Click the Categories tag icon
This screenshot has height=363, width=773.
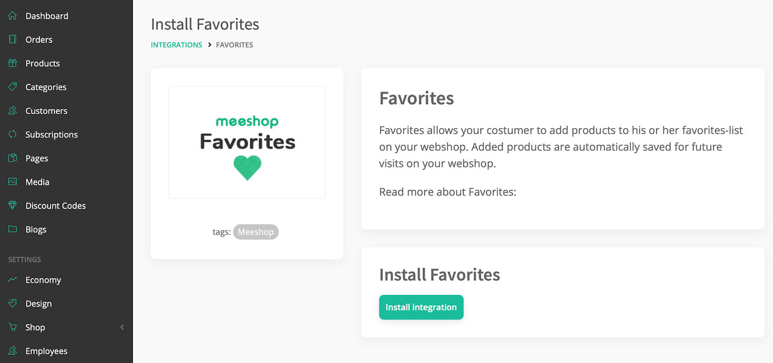[x=13, y=86]
